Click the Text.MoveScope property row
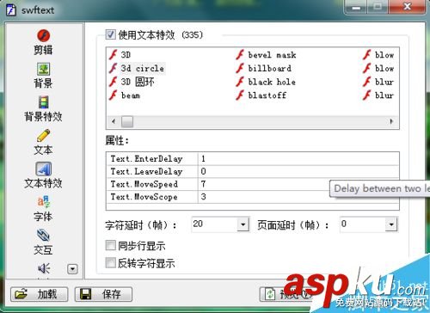The height and width of the screenshot is (313, 430). click(253, 197)
